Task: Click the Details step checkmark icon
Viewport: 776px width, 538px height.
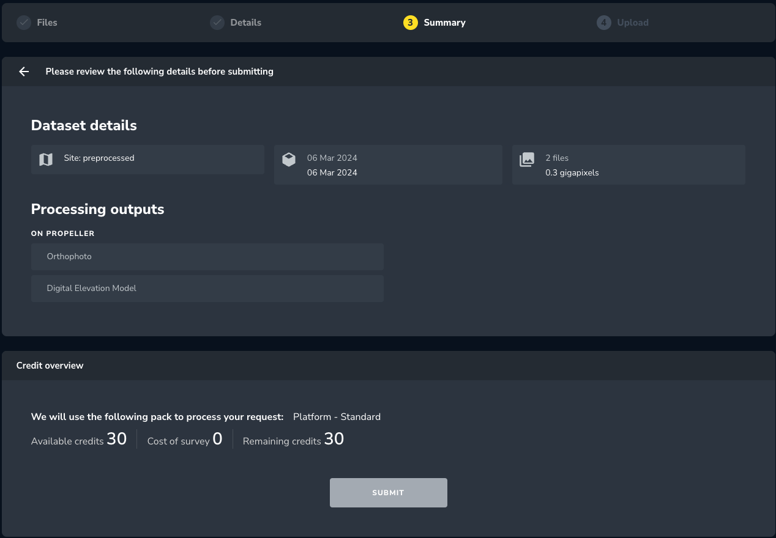Action: click(217, 23)
